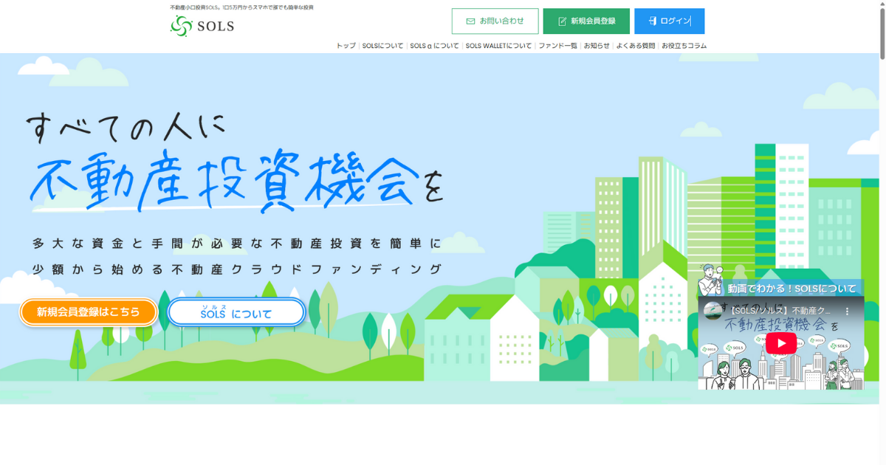Open the ファンド一覧 page
The height and width of the screenshot is (465, 886).
557,46
